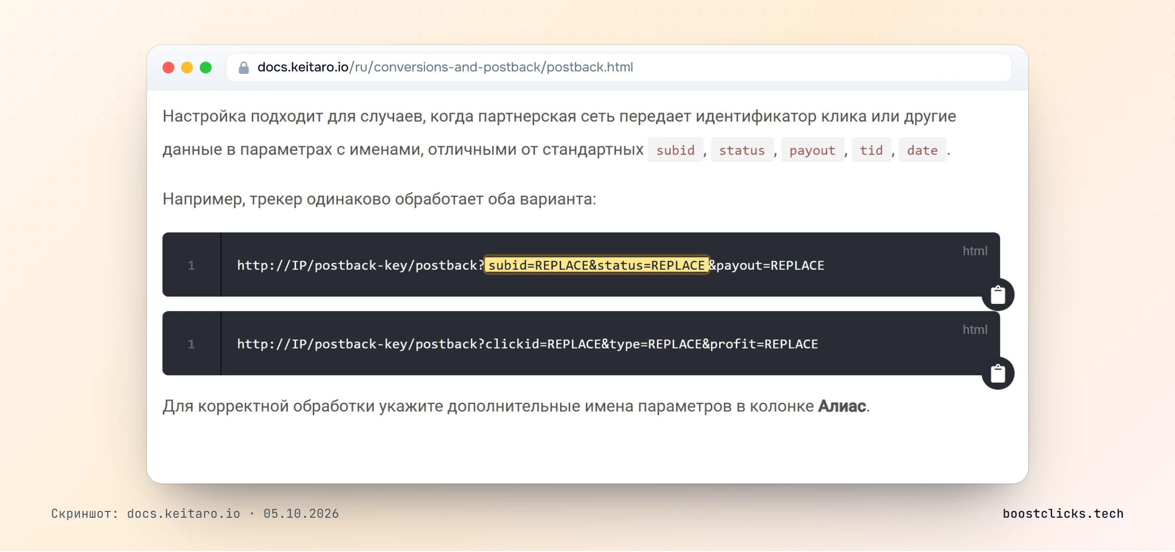Click line number 1 in second code block
This screenshot has width=1175, height=552.
191,344
